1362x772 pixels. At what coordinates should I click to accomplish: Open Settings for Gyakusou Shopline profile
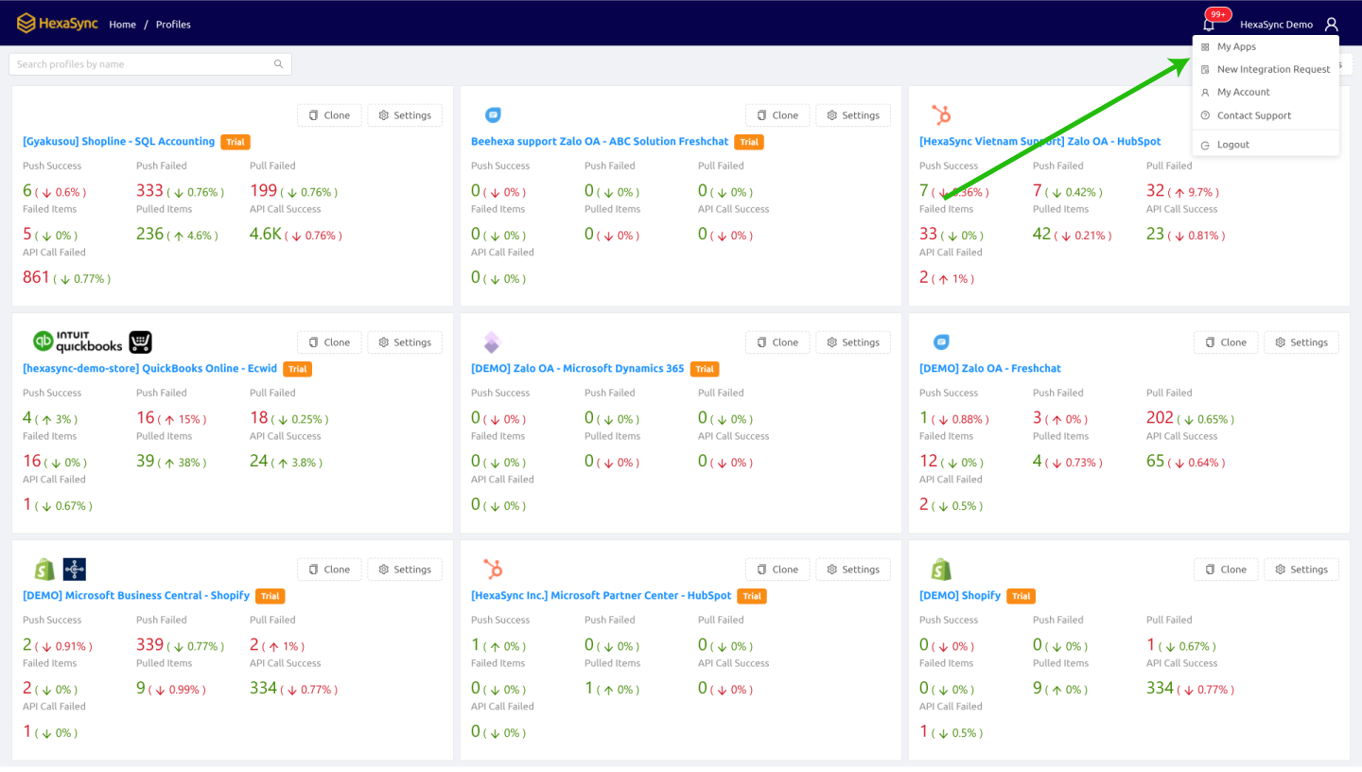coord(405,115)
